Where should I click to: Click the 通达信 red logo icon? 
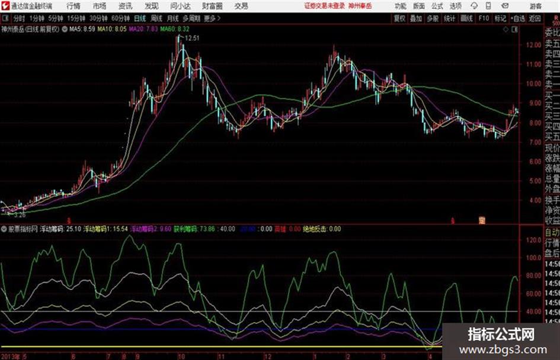coord(5,6)
